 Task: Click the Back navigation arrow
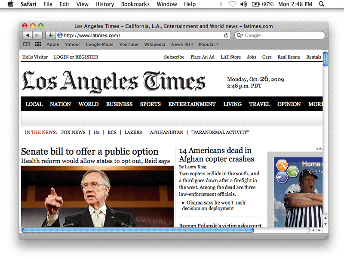tap(27, 35)
